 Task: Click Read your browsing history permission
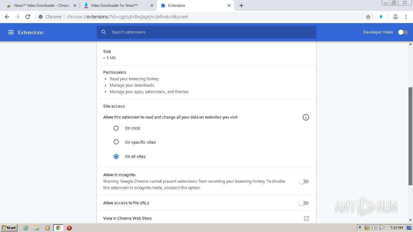(x=134, y=79)
